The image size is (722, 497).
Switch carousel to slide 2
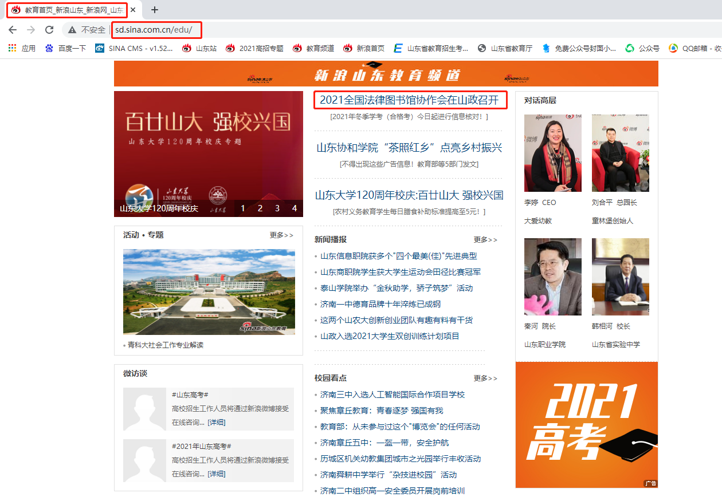click(260, 208)
